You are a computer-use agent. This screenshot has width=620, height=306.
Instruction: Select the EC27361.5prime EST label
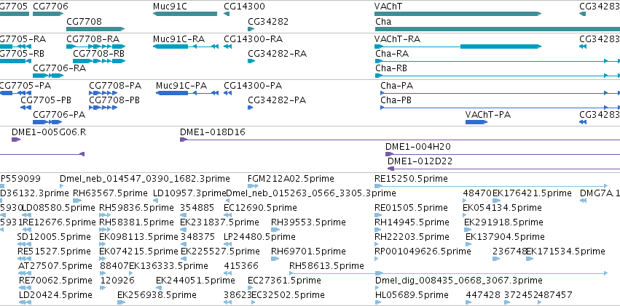[284, 281]
